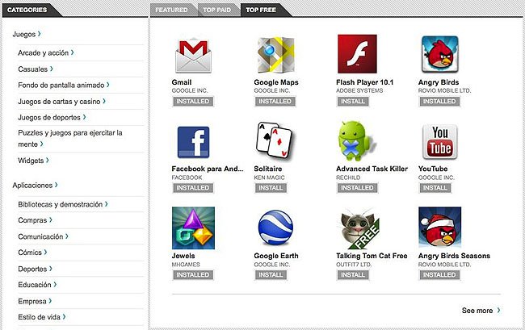Open the Arcade y acción category

point(46,52)
